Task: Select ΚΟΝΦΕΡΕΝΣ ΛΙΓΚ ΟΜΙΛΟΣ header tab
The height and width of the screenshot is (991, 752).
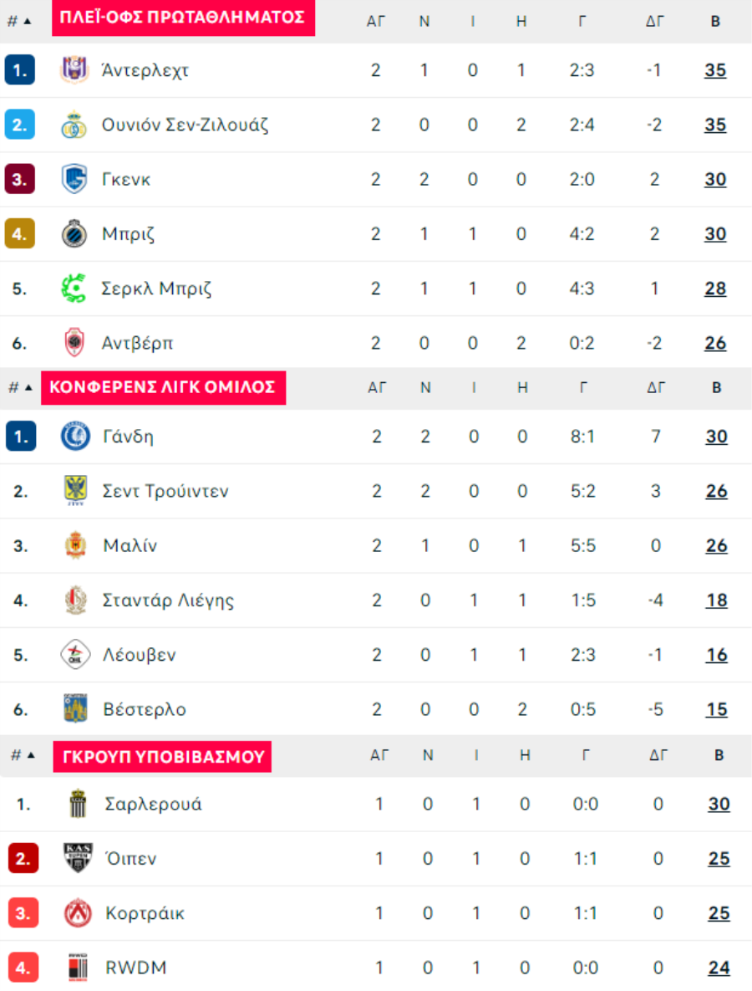Action: click(164, 387)
